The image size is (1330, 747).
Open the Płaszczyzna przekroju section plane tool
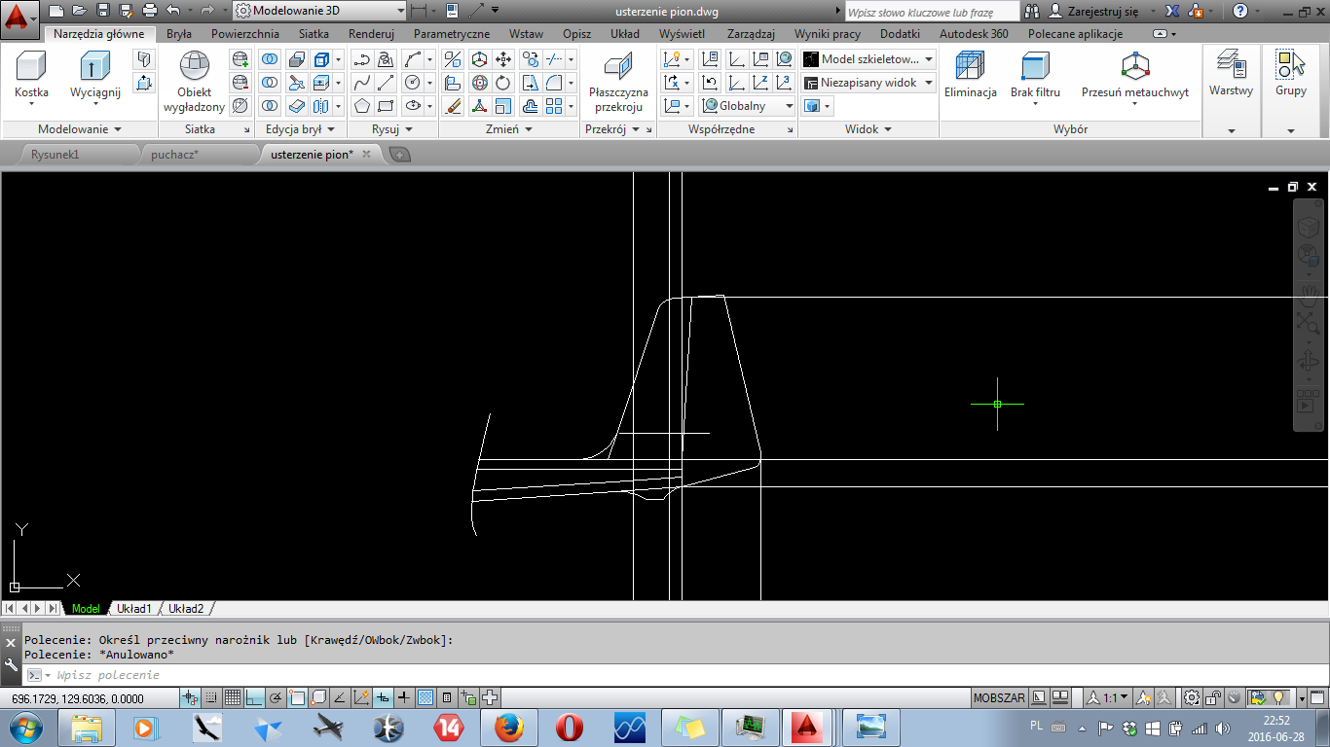618,82
